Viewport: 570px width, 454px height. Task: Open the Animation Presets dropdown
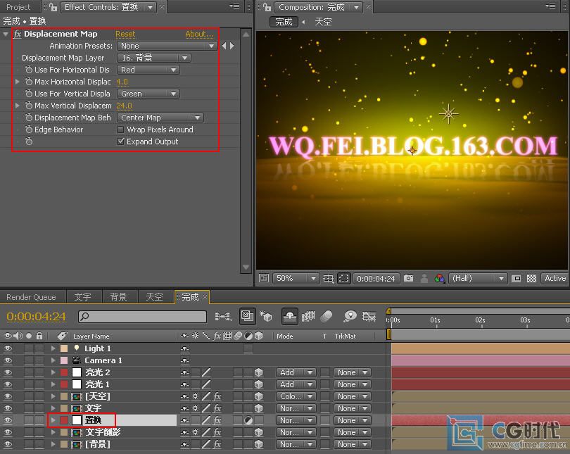tap(167, 46)
